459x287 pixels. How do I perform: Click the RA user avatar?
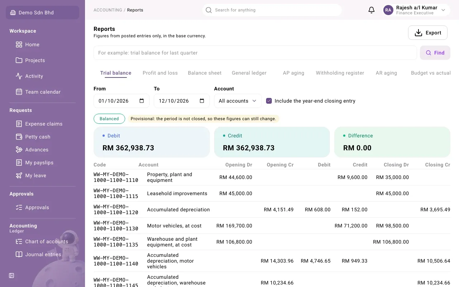coord(388,10)
